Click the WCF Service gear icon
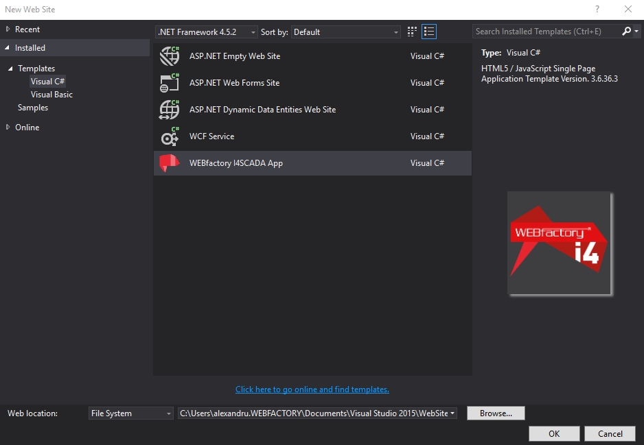 pyautogui.click(x=170, y=136)
